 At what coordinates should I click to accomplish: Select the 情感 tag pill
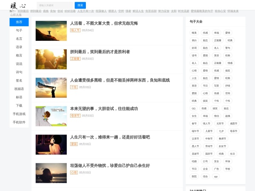(x=230, y=63)
